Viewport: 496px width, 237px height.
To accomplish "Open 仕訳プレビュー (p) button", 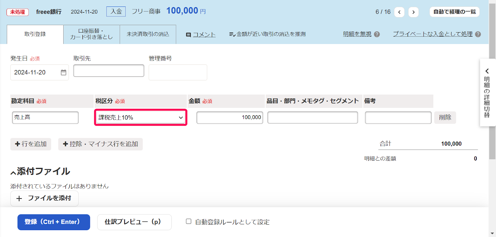I will 134,222.
